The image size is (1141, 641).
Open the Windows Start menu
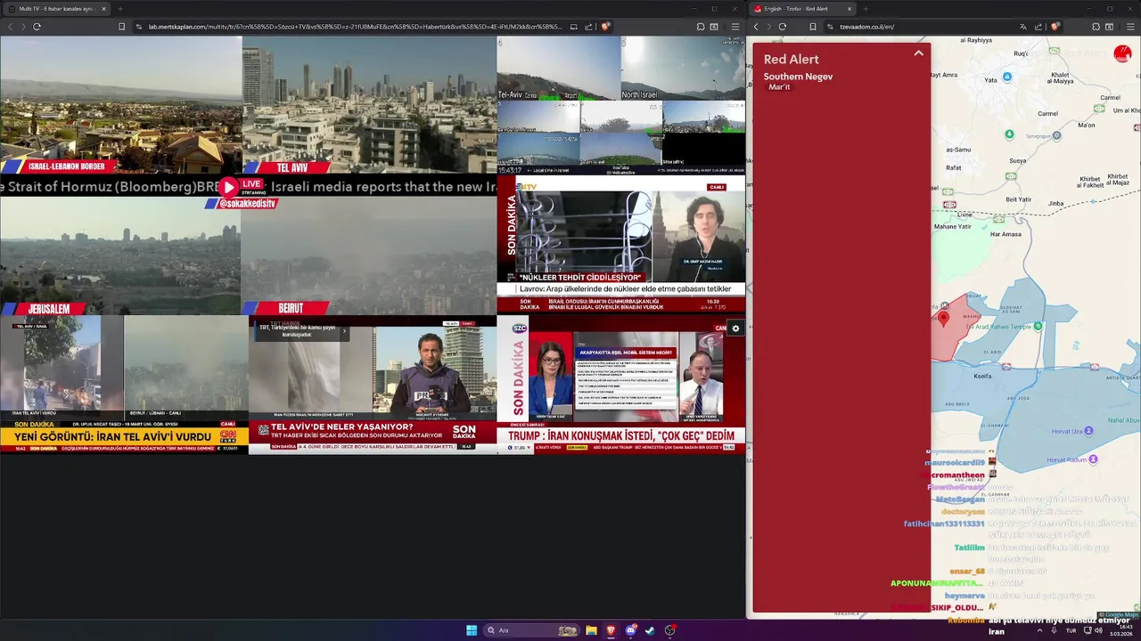click(x=472, y=630)
